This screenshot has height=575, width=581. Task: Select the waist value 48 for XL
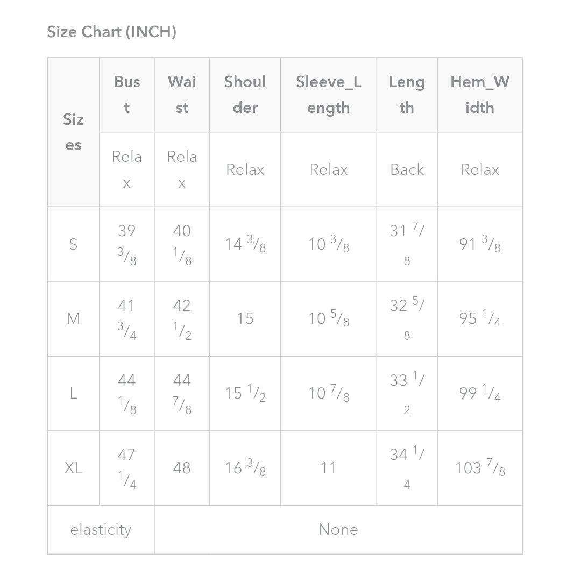pyautogui.click(x=182, y=468)
